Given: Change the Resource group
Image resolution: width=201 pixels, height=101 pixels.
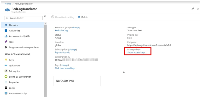Looking at the screenshot, I should [76, 28].
